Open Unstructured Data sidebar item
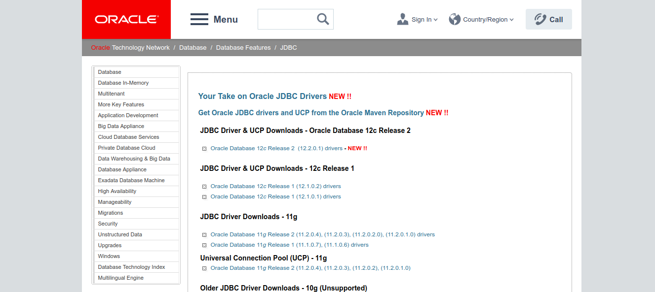Screen dimensions: 655x292 [x=137, y=234]
